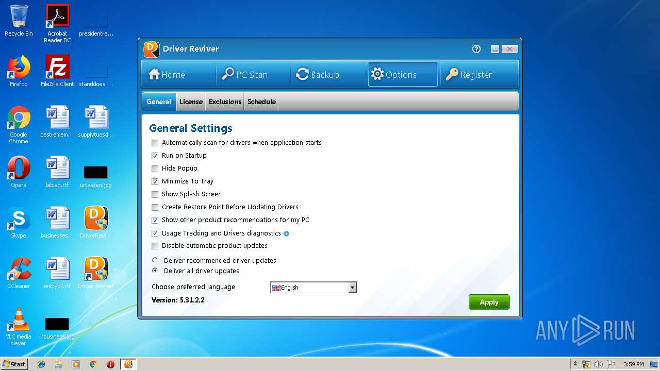Open Firefox desktop shortcut

(x=19, y=71)
